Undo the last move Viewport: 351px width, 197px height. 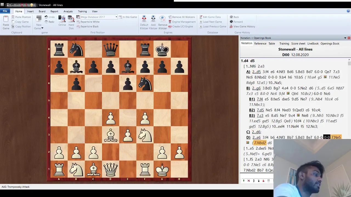(50, 17)
